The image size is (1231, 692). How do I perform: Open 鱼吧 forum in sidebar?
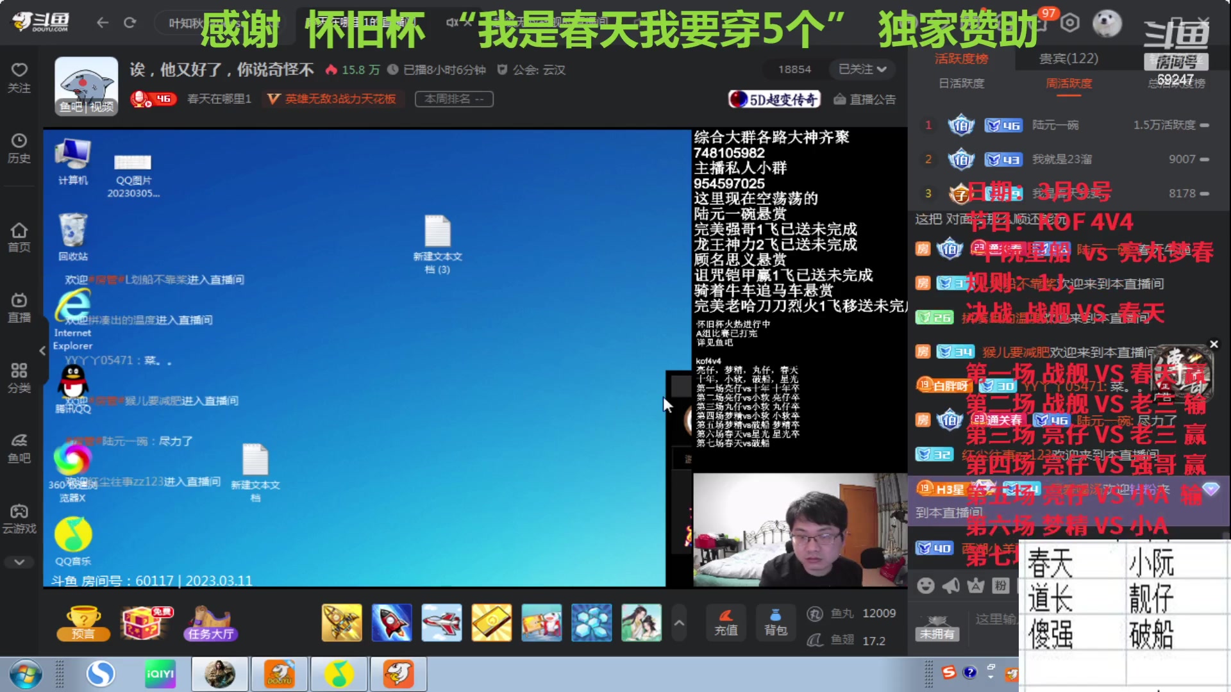[x=19, y=449]
